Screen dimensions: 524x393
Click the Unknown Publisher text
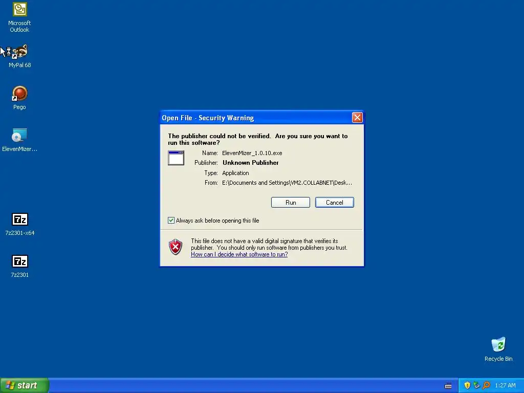[x=251, y=163]
